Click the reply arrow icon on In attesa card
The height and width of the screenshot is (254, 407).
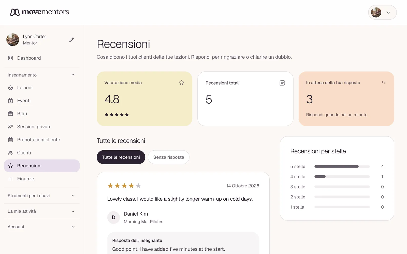(x=383, y=83)
